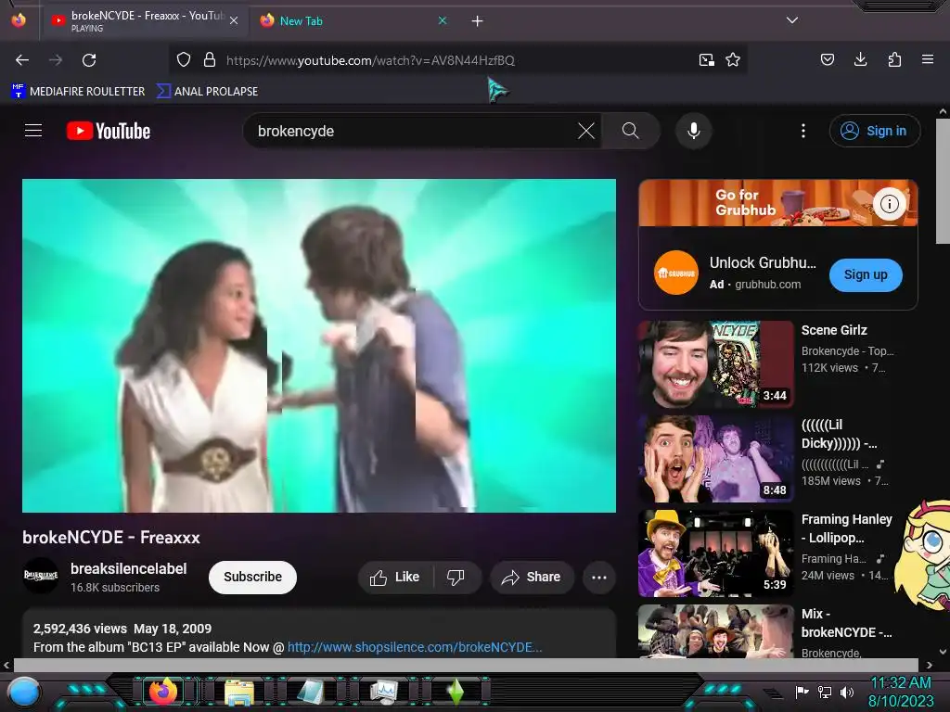This screenshot has width=950, height=712.
Task: Open the second bookmark with the blue sigma icon
Action: click(208, 92)
